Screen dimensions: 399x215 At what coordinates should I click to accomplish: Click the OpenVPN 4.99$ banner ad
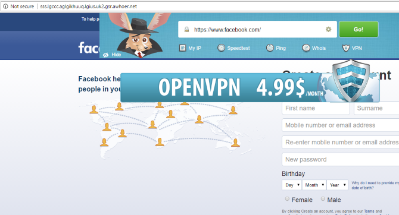[x=250, y=87]
